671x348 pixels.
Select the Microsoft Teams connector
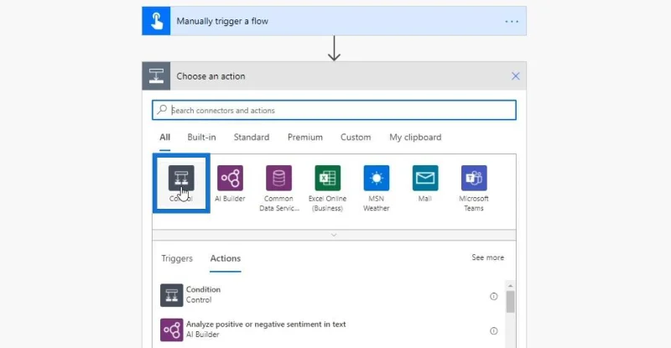(x=474, y=178)
